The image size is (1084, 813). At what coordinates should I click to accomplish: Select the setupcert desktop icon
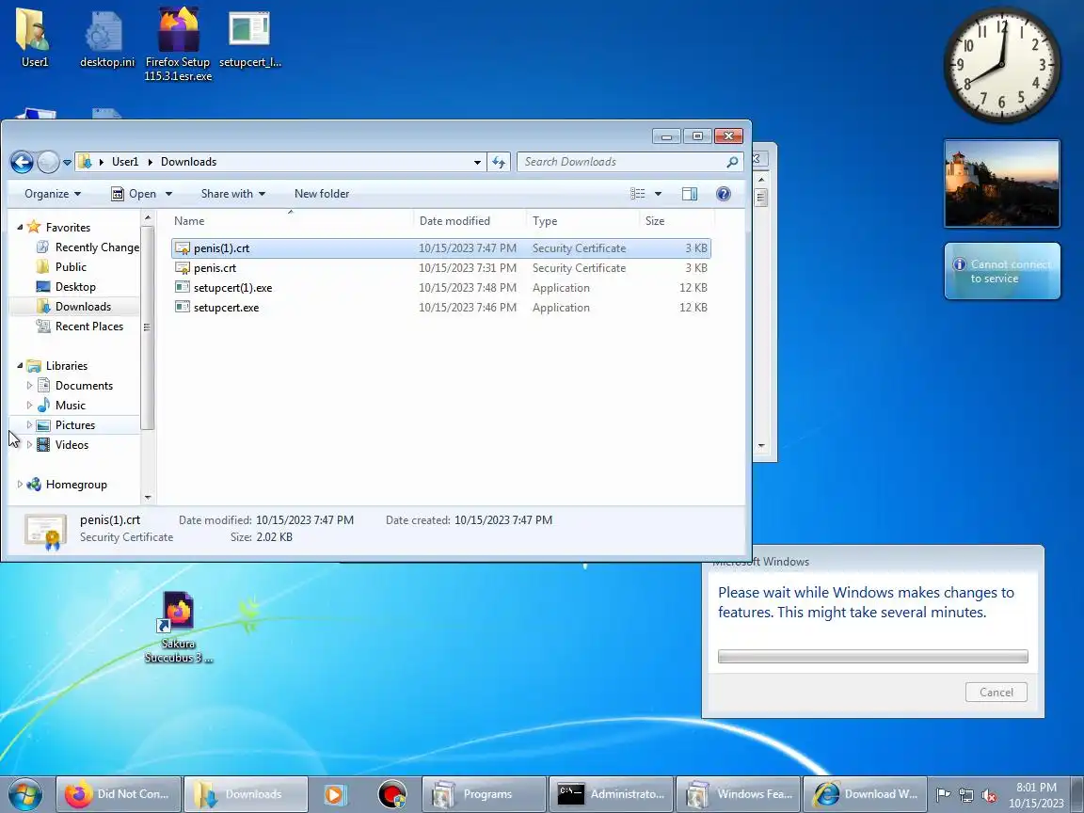pos(249,40)
